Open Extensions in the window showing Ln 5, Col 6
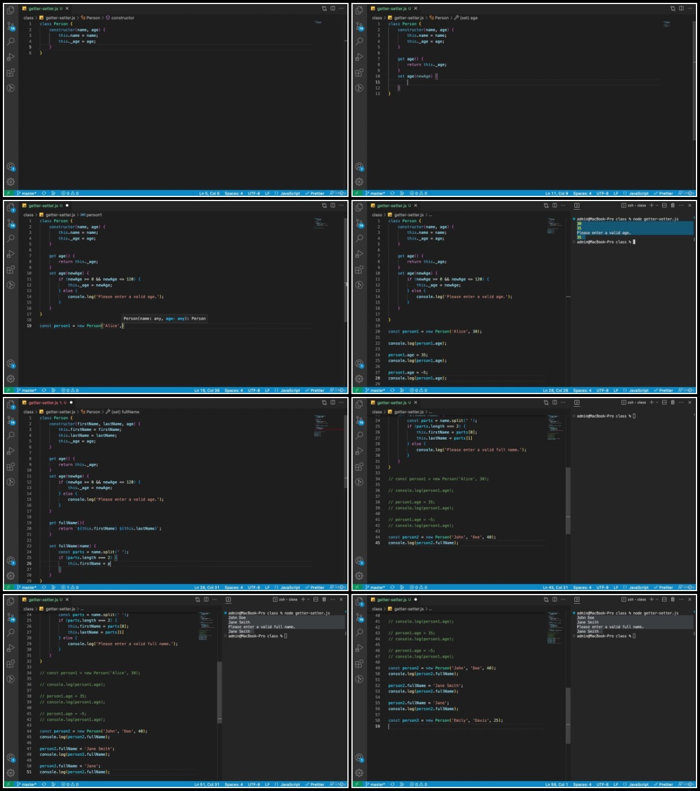 coord(11,73)
